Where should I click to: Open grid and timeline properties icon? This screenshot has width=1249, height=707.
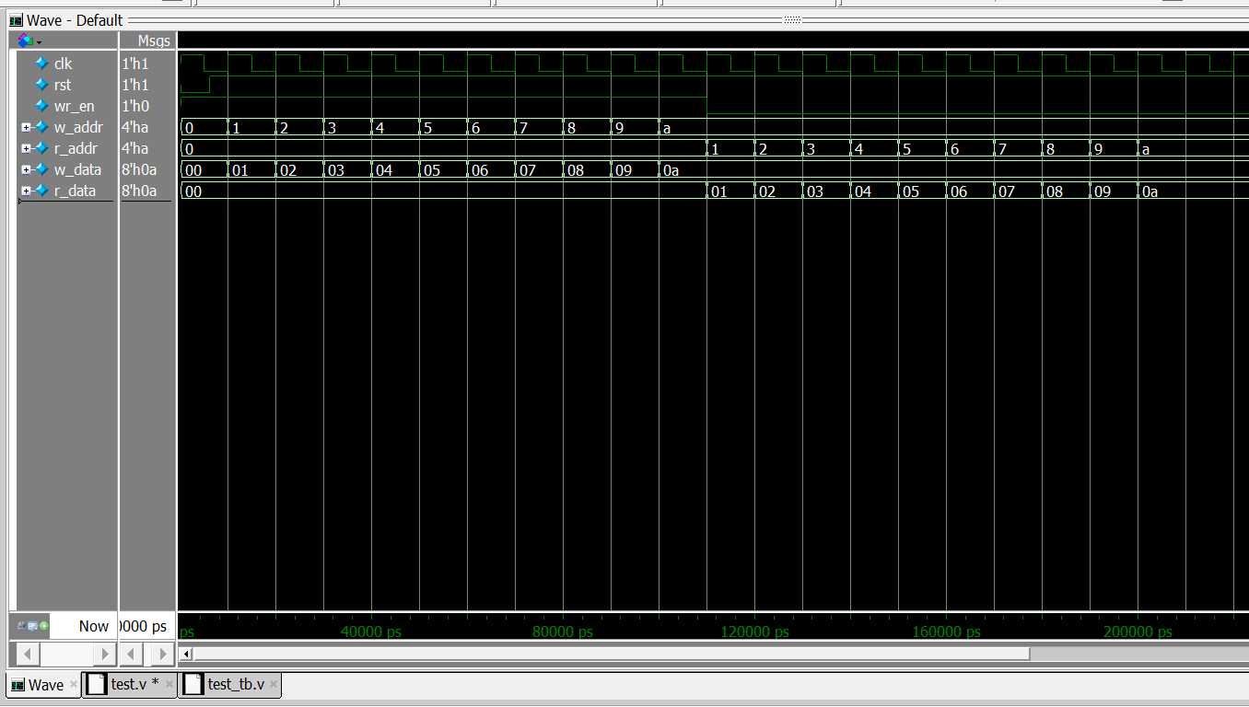point(32,626)
